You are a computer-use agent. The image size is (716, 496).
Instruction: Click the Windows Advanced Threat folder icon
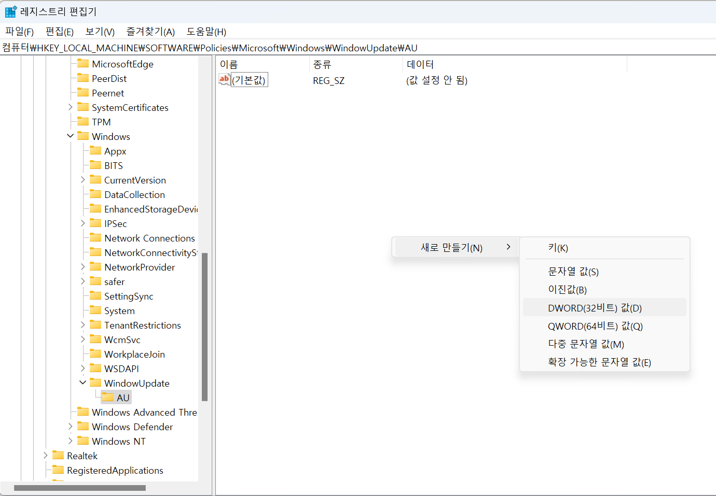tap(83, 412)
